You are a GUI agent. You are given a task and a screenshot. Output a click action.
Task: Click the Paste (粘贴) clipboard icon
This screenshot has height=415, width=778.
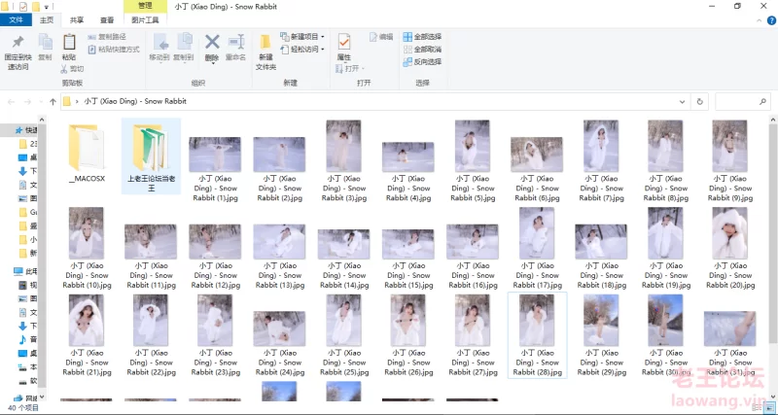click(x=69, y=43)
